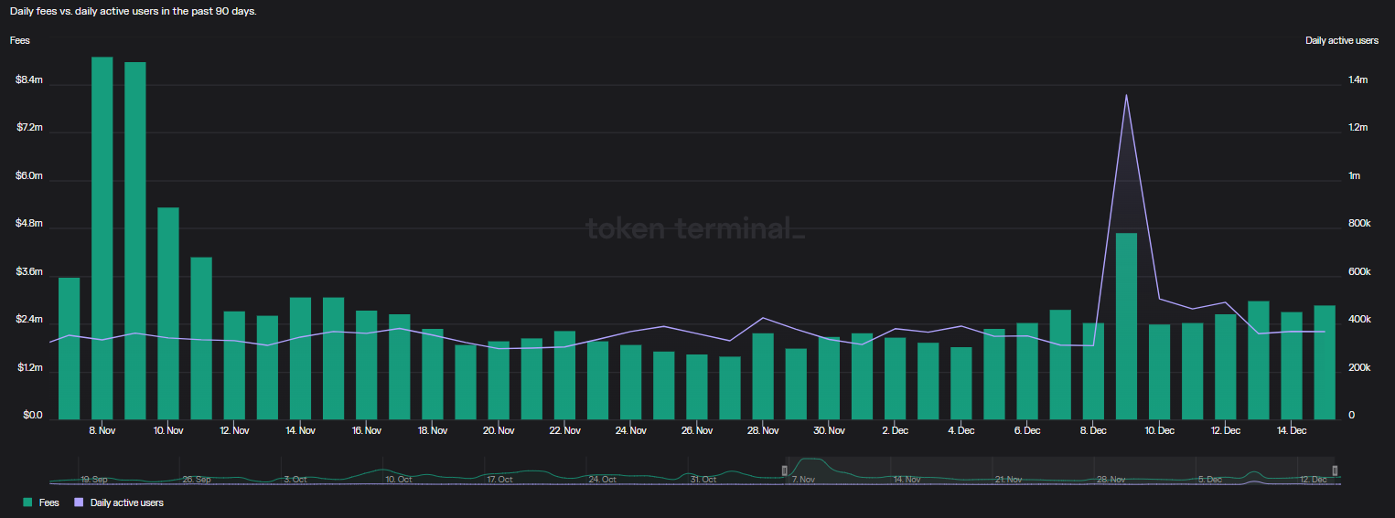
Task: Grab the left handle of range navigator
Action: [784, 470]
